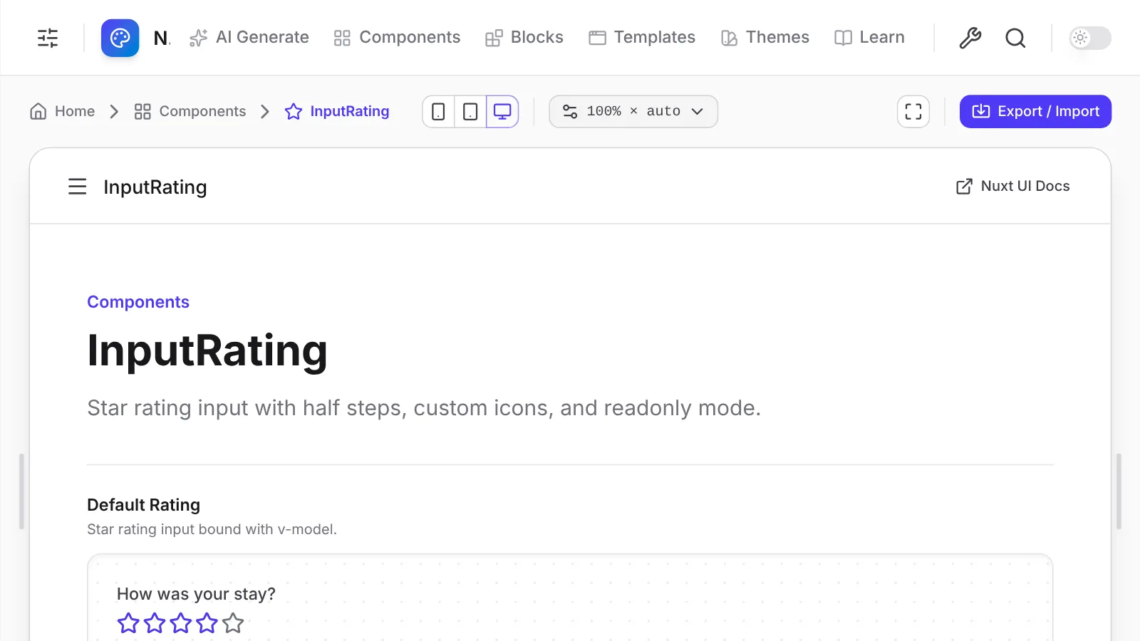
Task: Open Templates in the top nav
Action: click(642, 37)
